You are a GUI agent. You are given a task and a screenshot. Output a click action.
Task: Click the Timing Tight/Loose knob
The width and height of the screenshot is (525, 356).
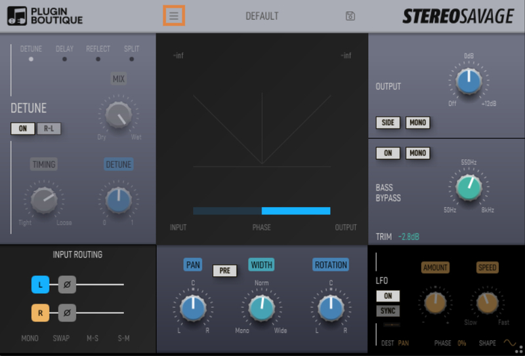pos(44,200)
